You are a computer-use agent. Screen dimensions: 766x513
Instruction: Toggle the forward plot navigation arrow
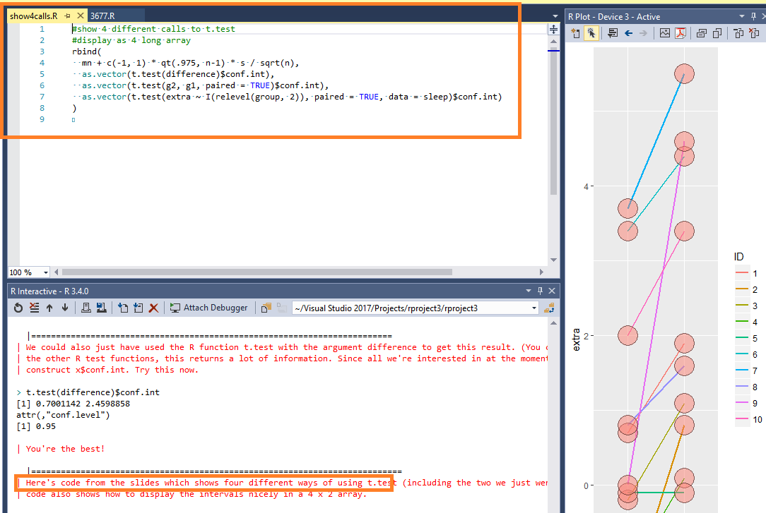[x=642, y=32]
